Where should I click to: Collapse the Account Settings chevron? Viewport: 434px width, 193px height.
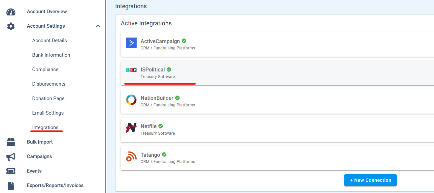point(98,26)
